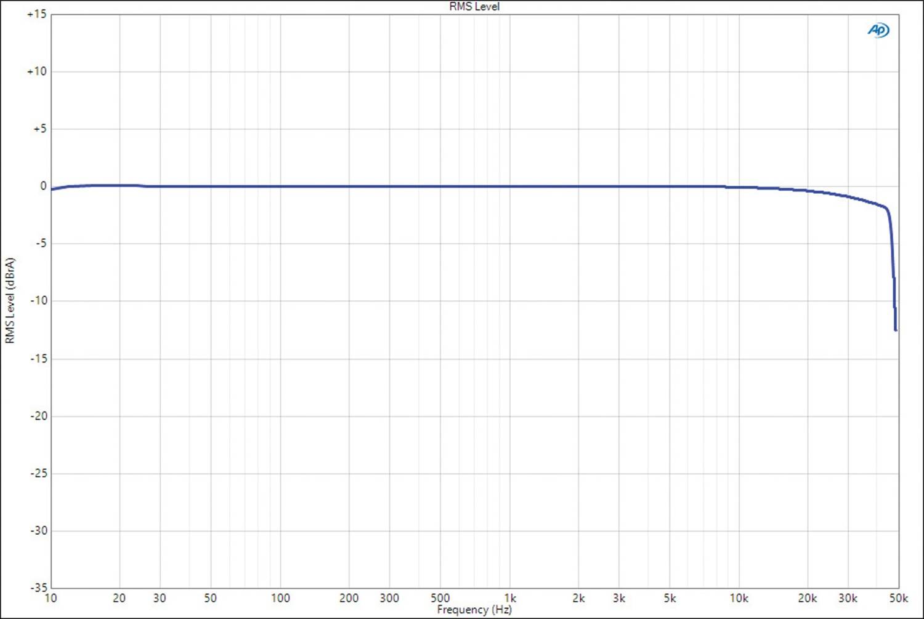
Task: Click the '2k' frequency axis label
Action: coord(578,598)
